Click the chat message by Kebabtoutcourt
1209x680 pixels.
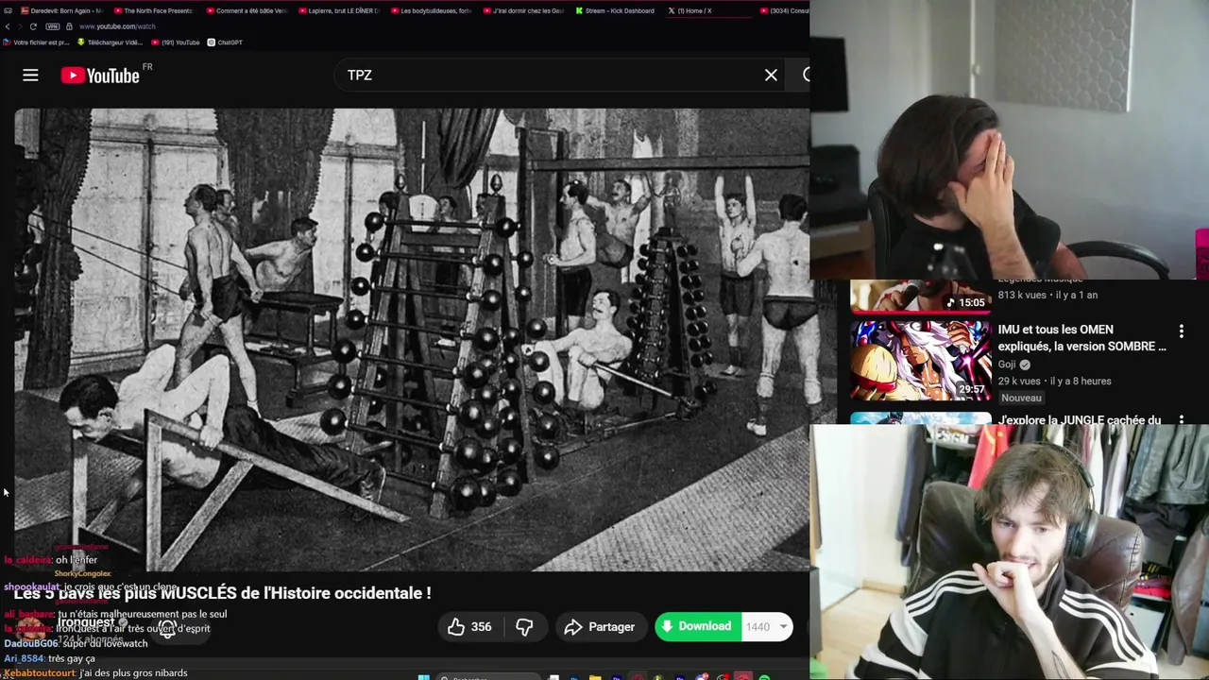(95, 673)
